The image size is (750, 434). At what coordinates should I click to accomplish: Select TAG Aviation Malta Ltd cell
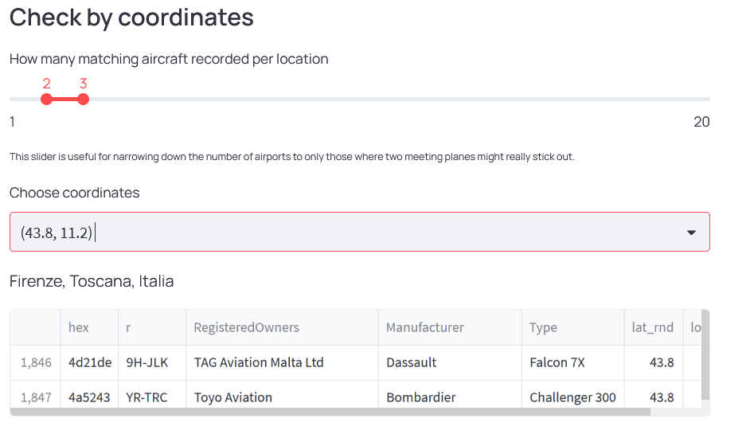click(x=259, y=362)
